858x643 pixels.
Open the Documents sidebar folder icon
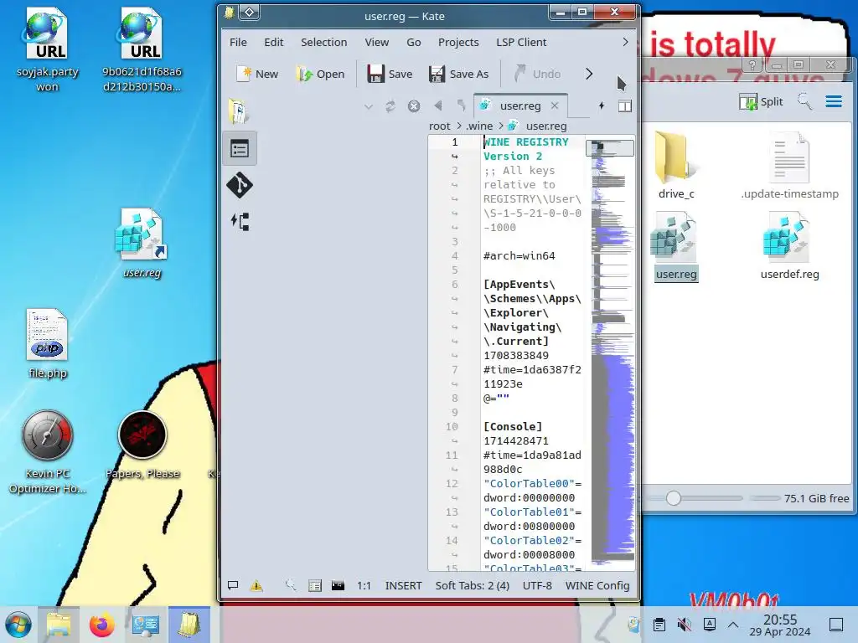(239, 111)
